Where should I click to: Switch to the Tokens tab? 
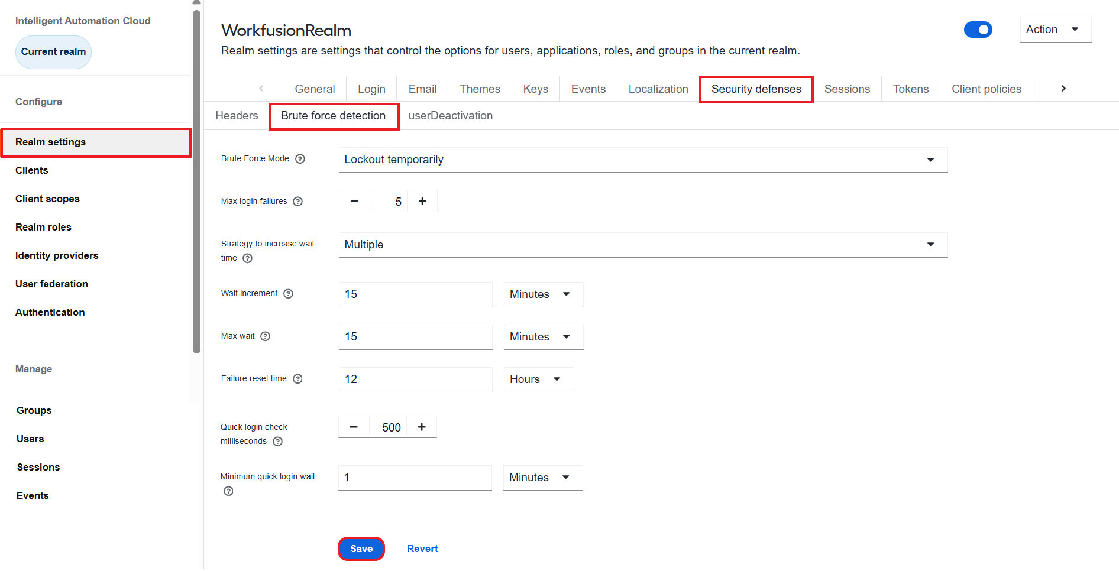(x=911, y=89)
